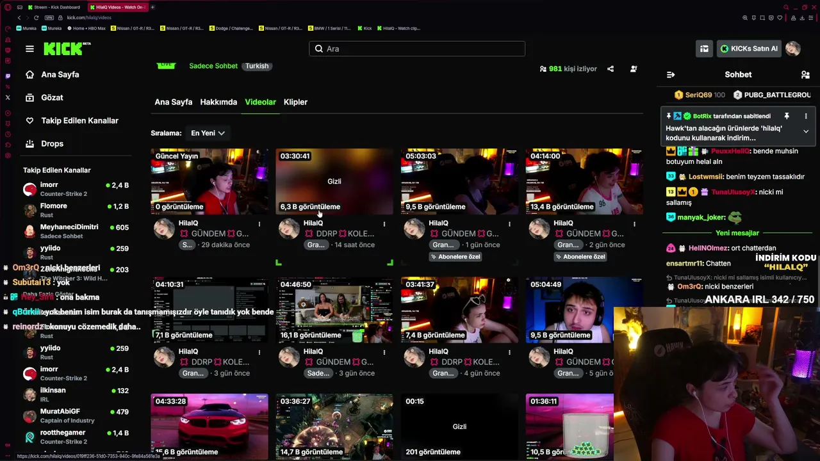Switch to the Hakkımda channel tab
Image resolution: width=820 pixels, height=461 pixels.
coord(218,102)
